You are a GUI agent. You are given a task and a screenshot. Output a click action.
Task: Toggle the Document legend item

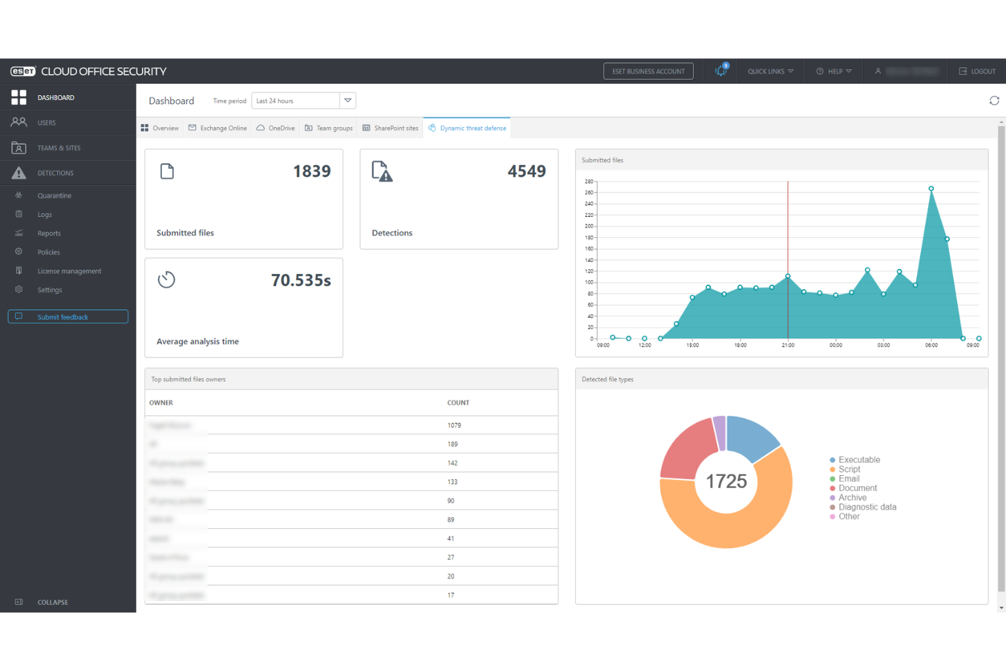tap(857, 488)
